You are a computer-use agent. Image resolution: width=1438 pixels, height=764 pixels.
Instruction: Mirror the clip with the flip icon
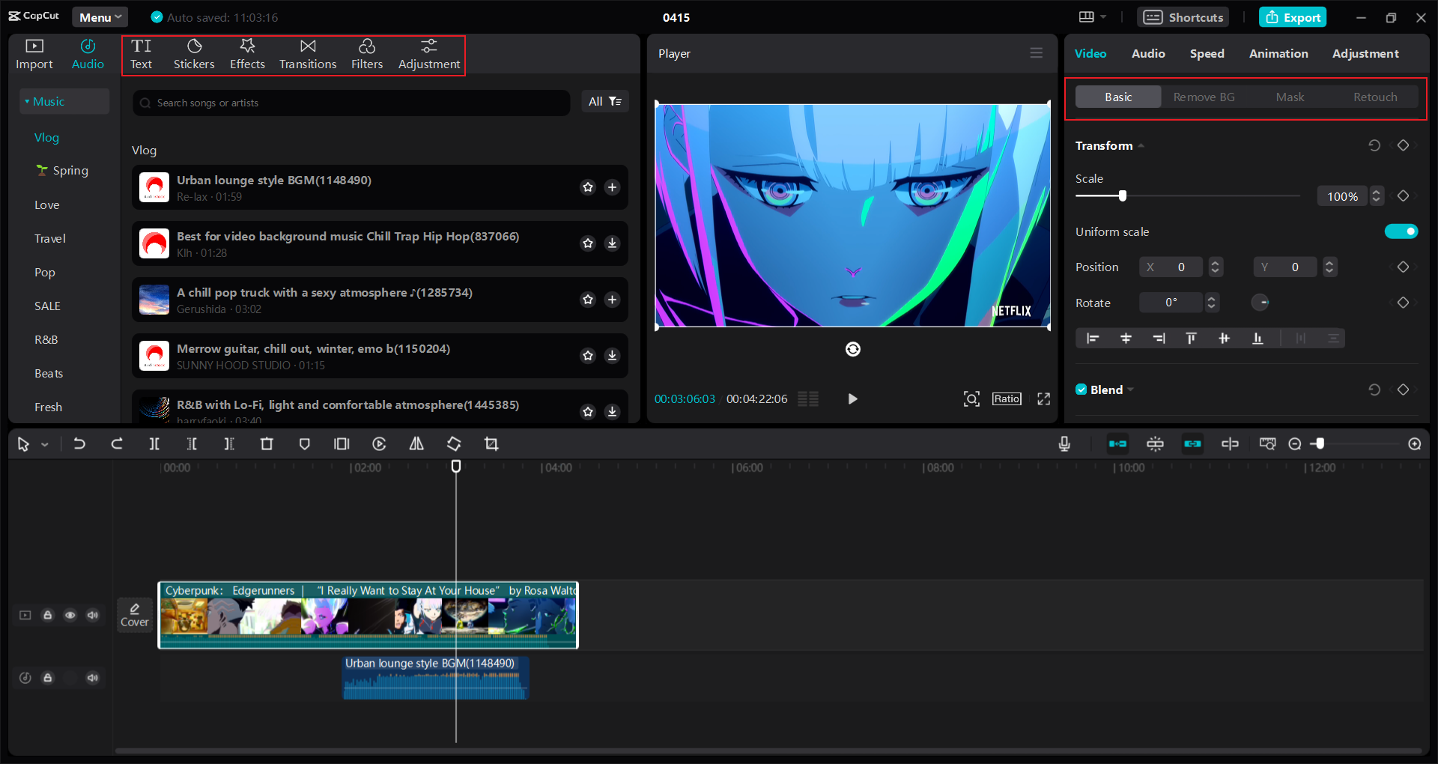click(416, 444)
